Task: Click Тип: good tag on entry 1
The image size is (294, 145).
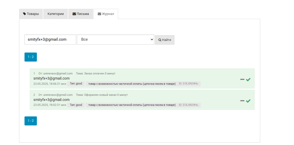Action: pos(76,83)
